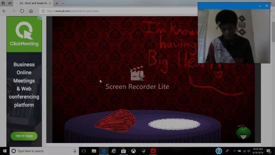The width and height of the screenshot is (275, 155).
Task: Expand the tab preview chevron
Action: [x=63, y=3]
